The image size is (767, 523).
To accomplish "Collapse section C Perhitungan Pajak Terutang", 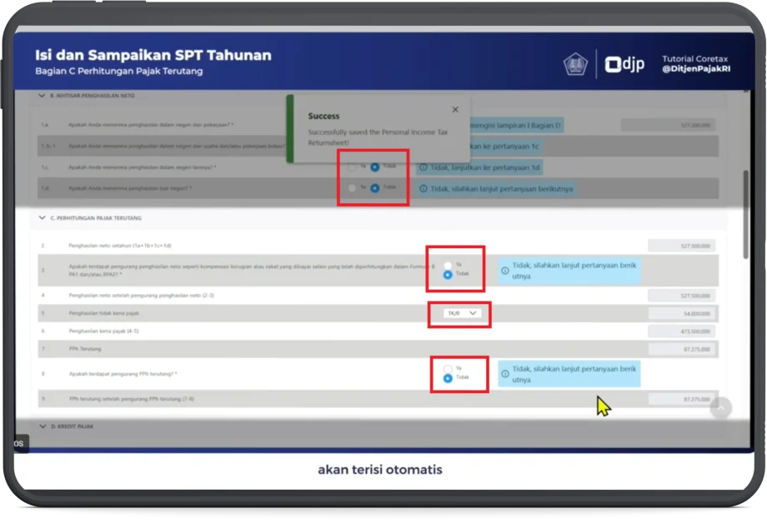I will (x=43, y=218).
